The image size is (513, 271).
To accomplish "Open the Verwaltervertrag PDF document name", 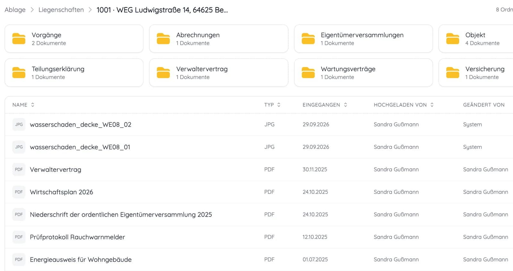I will point(55,170).
